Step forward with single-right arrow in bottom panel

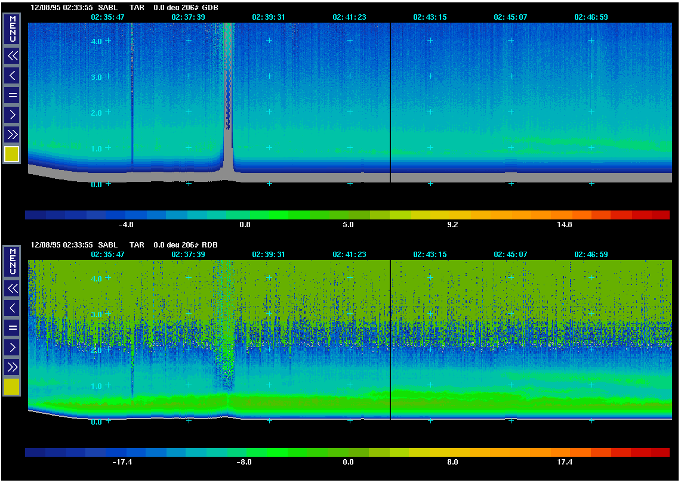(x=12, y=346)
